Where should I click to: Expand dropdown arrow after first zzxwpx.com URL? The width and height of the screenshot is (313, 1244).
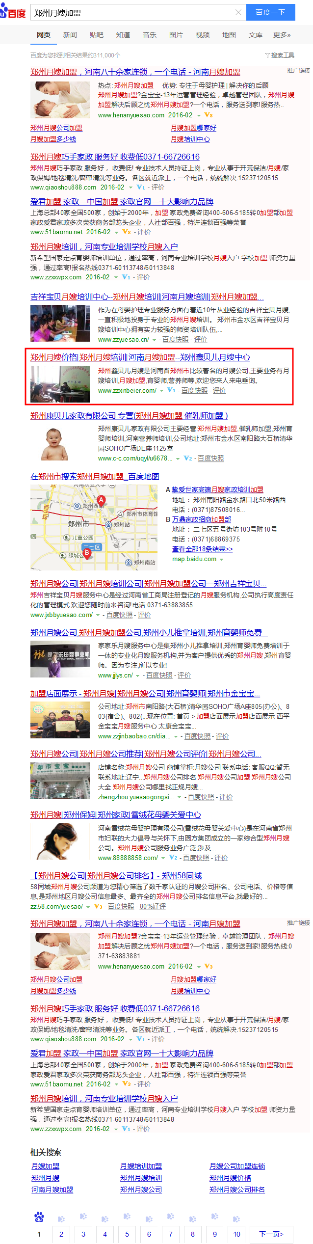pos(116,277)
